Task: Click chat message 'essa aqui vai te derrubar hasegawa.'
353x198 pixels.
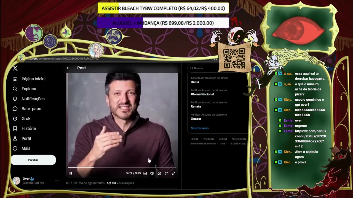Action: tap(310, 76)
